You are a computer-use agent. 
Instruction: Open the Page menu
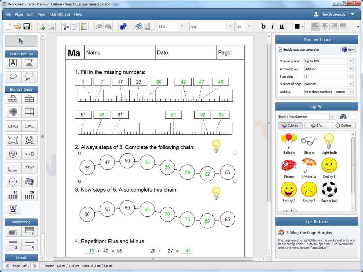(x=18, y=14)
